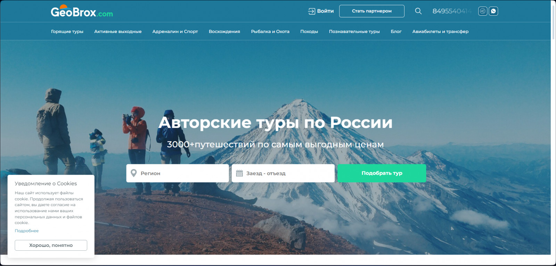
Task: Click the location pin in Регион field
Action: coord(133,173)
